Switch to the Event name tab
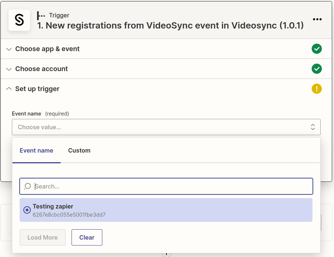 [36, 150]
